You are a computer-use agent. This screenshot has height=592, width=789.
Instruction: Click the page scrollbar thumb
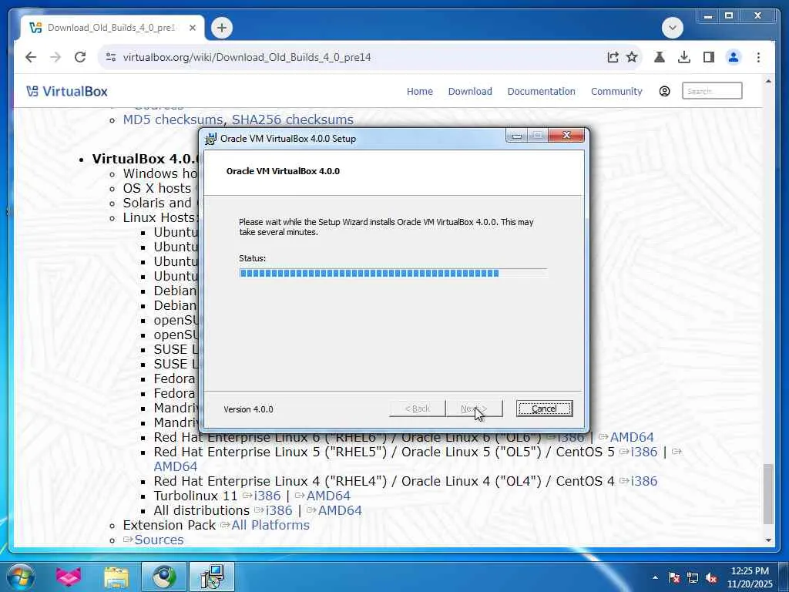[768, 494]
